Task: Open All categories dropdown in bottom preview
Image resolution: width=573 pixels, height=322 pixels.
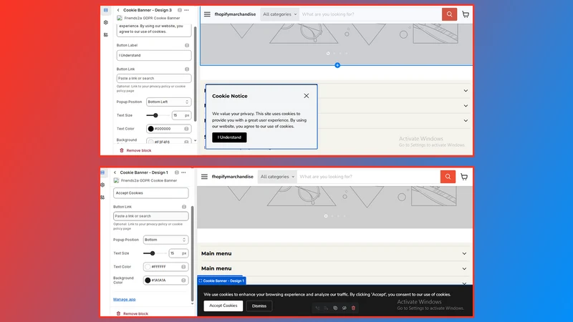Action: tap(277, 177)
